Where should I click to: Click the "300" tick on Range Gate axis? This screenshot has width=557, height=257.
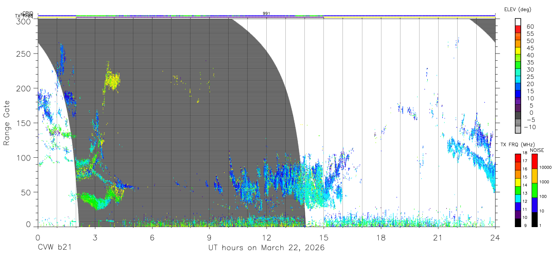click(24, 21)
